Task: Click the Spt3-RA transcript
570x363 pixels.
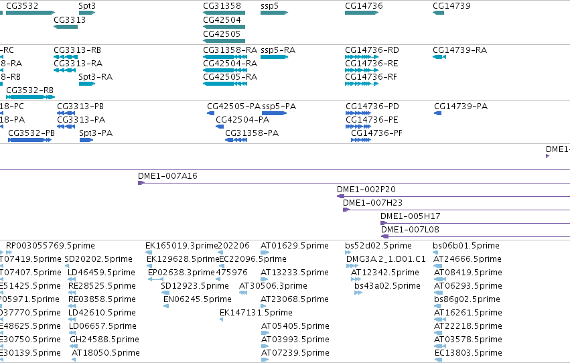Action: [x=87, y=84]
